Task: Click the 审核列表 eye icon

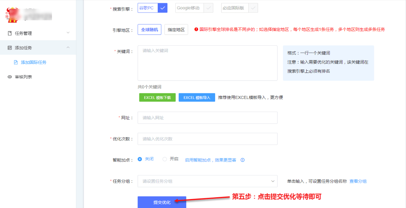Action: point(10,77)
